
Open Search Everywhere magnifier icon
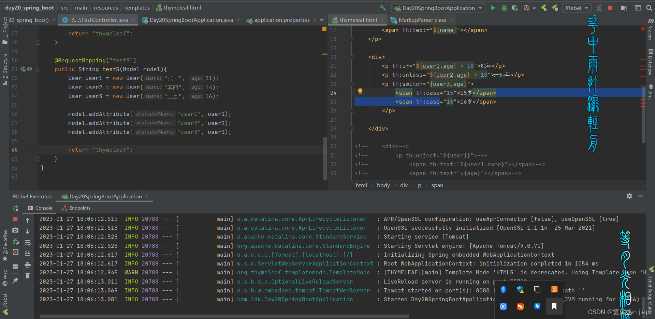coord(649,8)
